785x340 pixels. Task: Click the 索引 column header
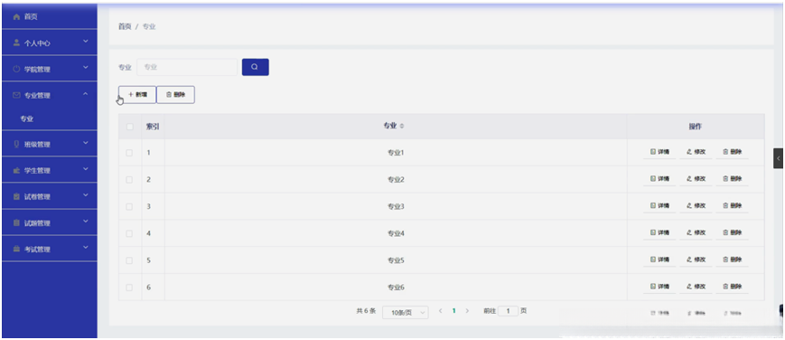click(153, 127)
